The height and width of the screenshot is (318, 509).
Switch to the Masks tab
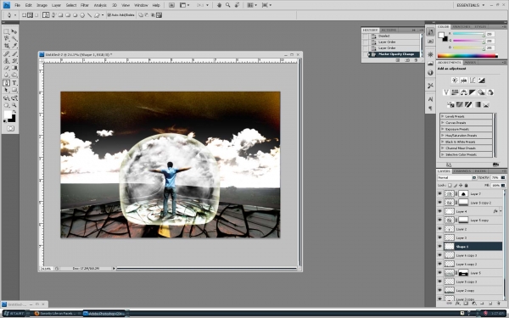click(x=470, y=62)
